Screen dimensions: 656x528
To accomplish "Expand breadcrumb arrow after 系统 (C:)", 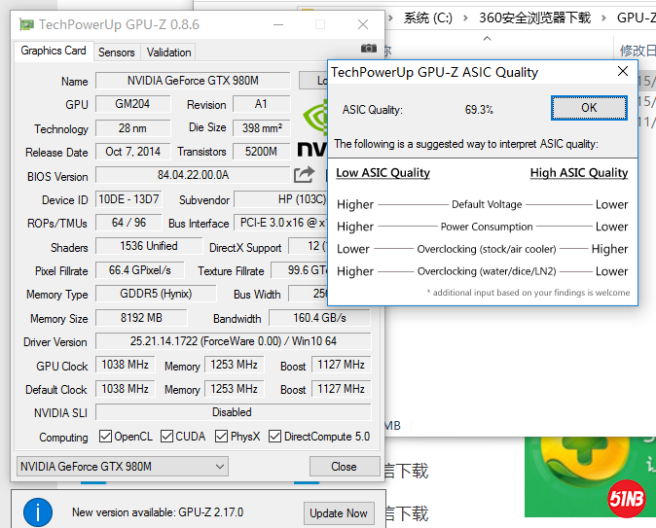I will tap(465, 18).
